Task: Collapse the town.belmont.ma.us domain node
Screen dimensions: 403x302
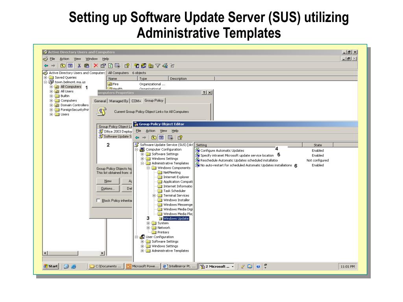Action: tap(46, 82)
